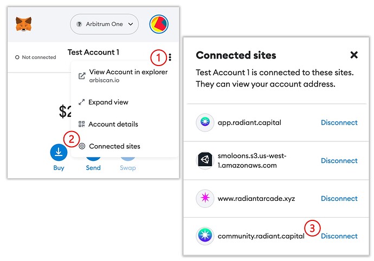Click the radiantarcade pink star icon
The width and height of the screenshot is (374, 261).
(205, 198)
